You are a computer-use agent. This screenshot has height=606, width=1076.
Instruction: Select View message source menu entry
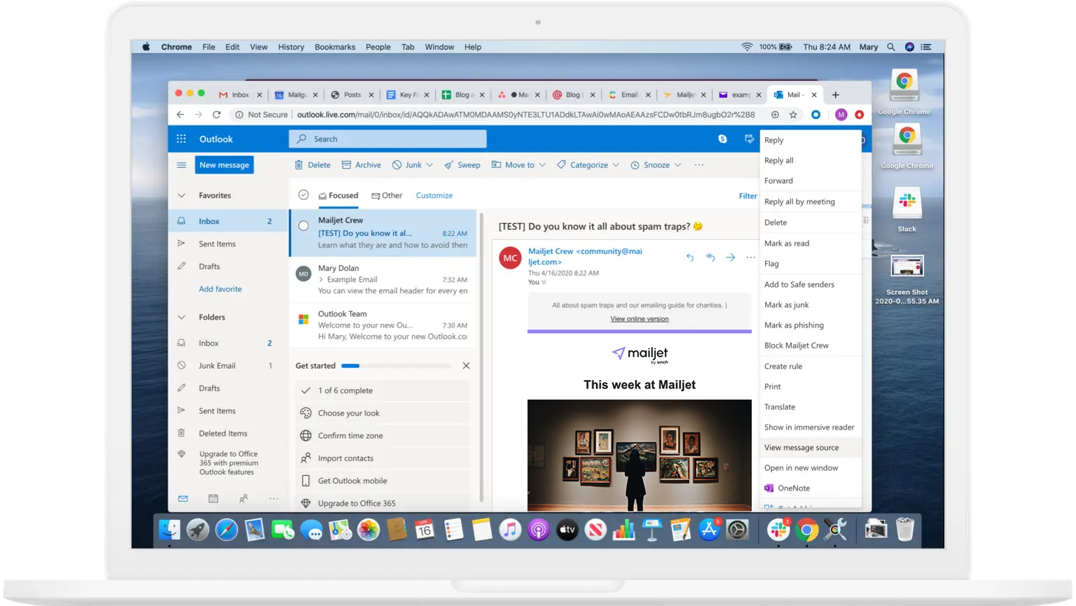pyautogui.click(x=811, y=447)
